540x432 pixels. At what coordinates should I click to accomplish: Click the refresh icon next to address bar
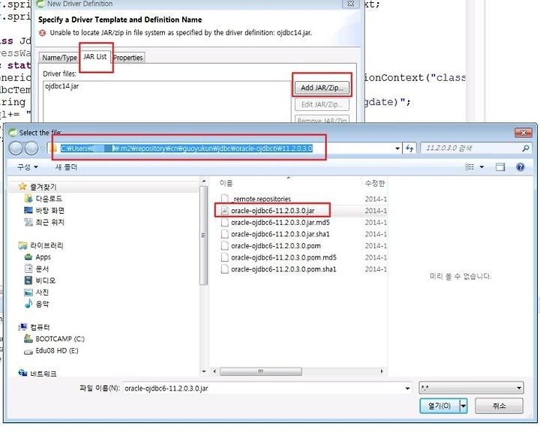click(409, 148)
